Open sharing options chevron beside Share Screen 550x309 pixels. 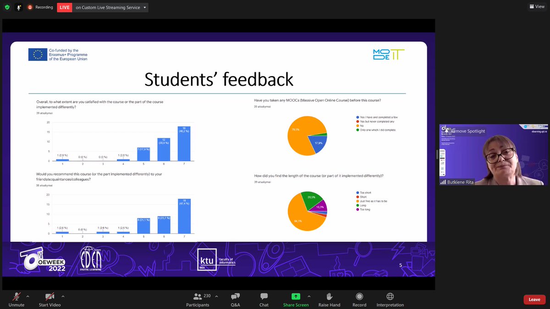click(x=309, y=296)
